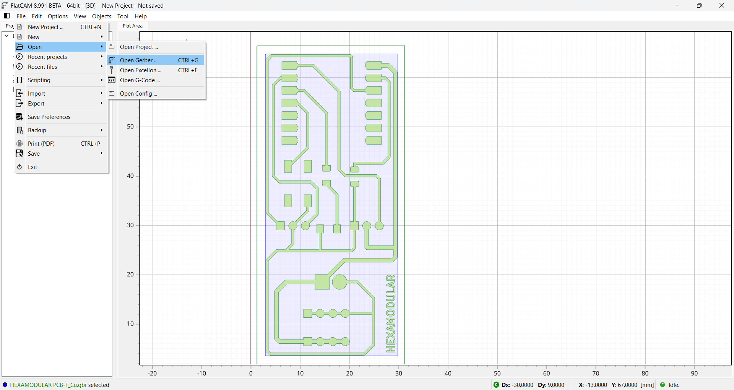Click the Scripting braces icon
734x390 pixels.
pyautogui.click(x=19, y=80)
